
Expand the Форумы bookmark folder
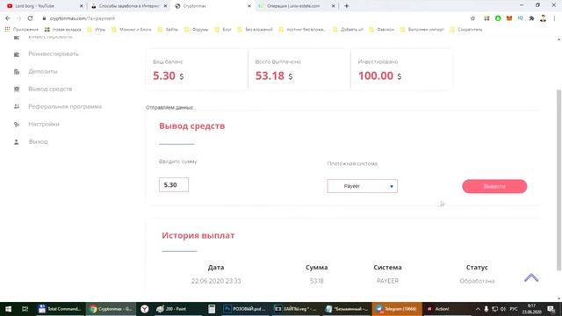coord(196,29)
